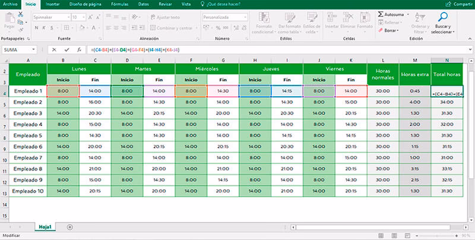Click the Autosuma sigma button
This screenshot has width=475, height=240.
(x=391, y=14)
